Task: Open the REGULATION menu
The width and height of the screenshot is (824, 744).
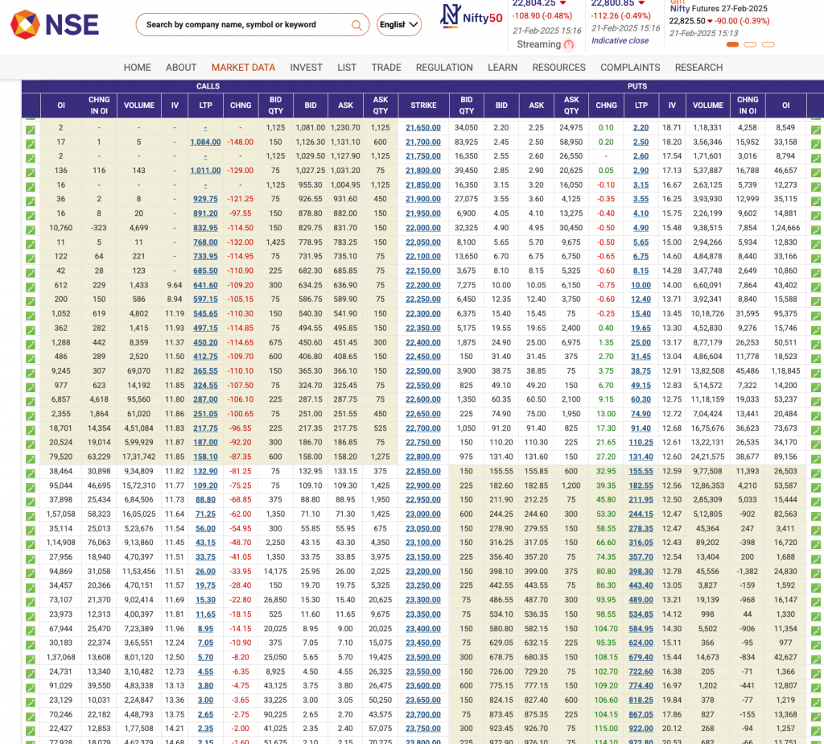Action: 444,68
